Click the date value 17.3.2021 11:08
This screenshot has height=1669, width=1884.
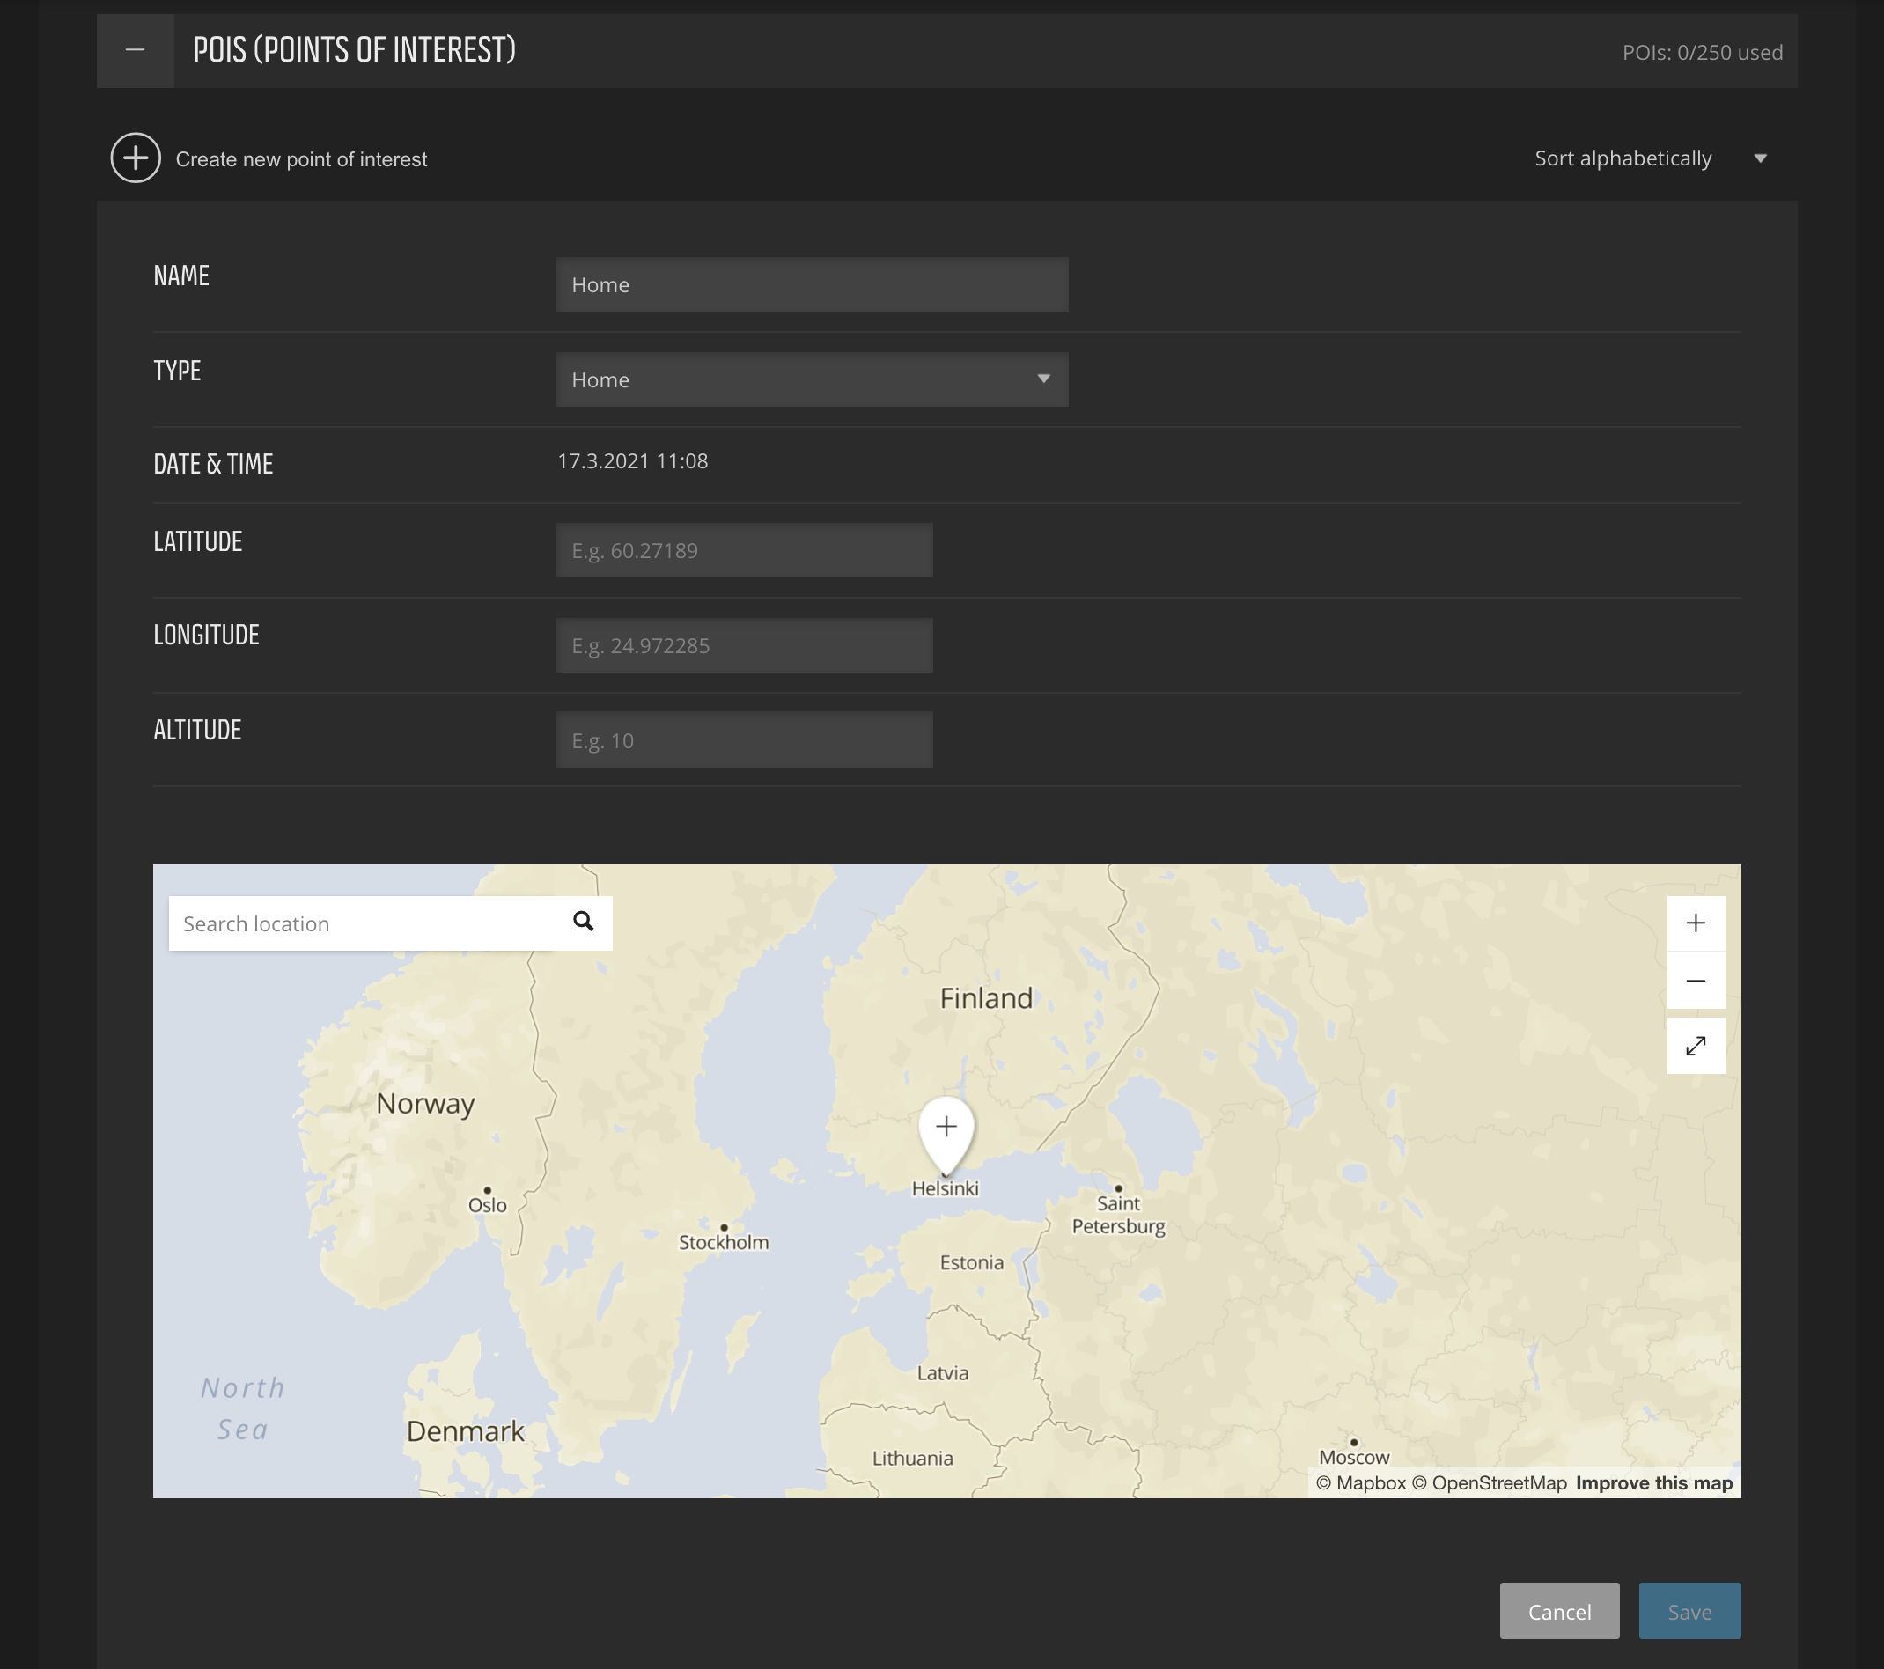[x=632, y=460]
